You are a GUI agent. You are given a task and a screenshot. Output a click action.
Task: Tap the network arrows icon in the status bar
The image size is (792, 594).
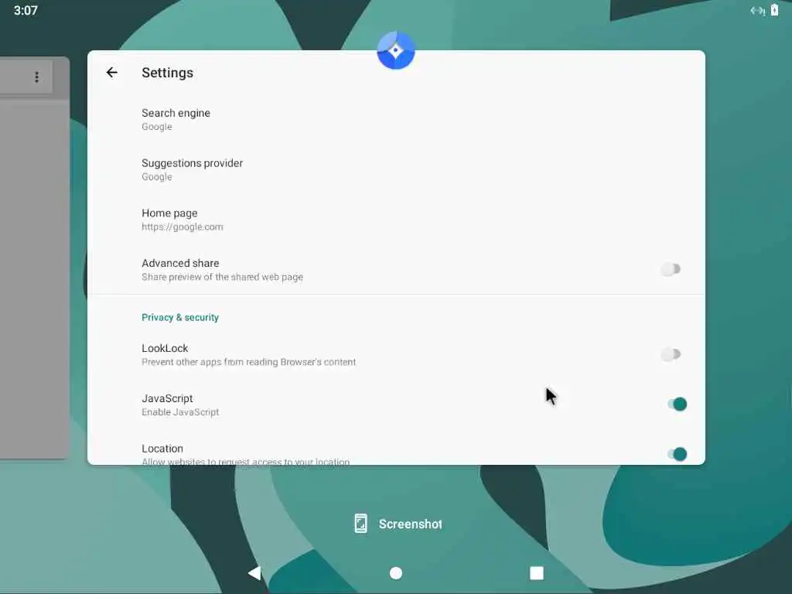click(758, 11)
